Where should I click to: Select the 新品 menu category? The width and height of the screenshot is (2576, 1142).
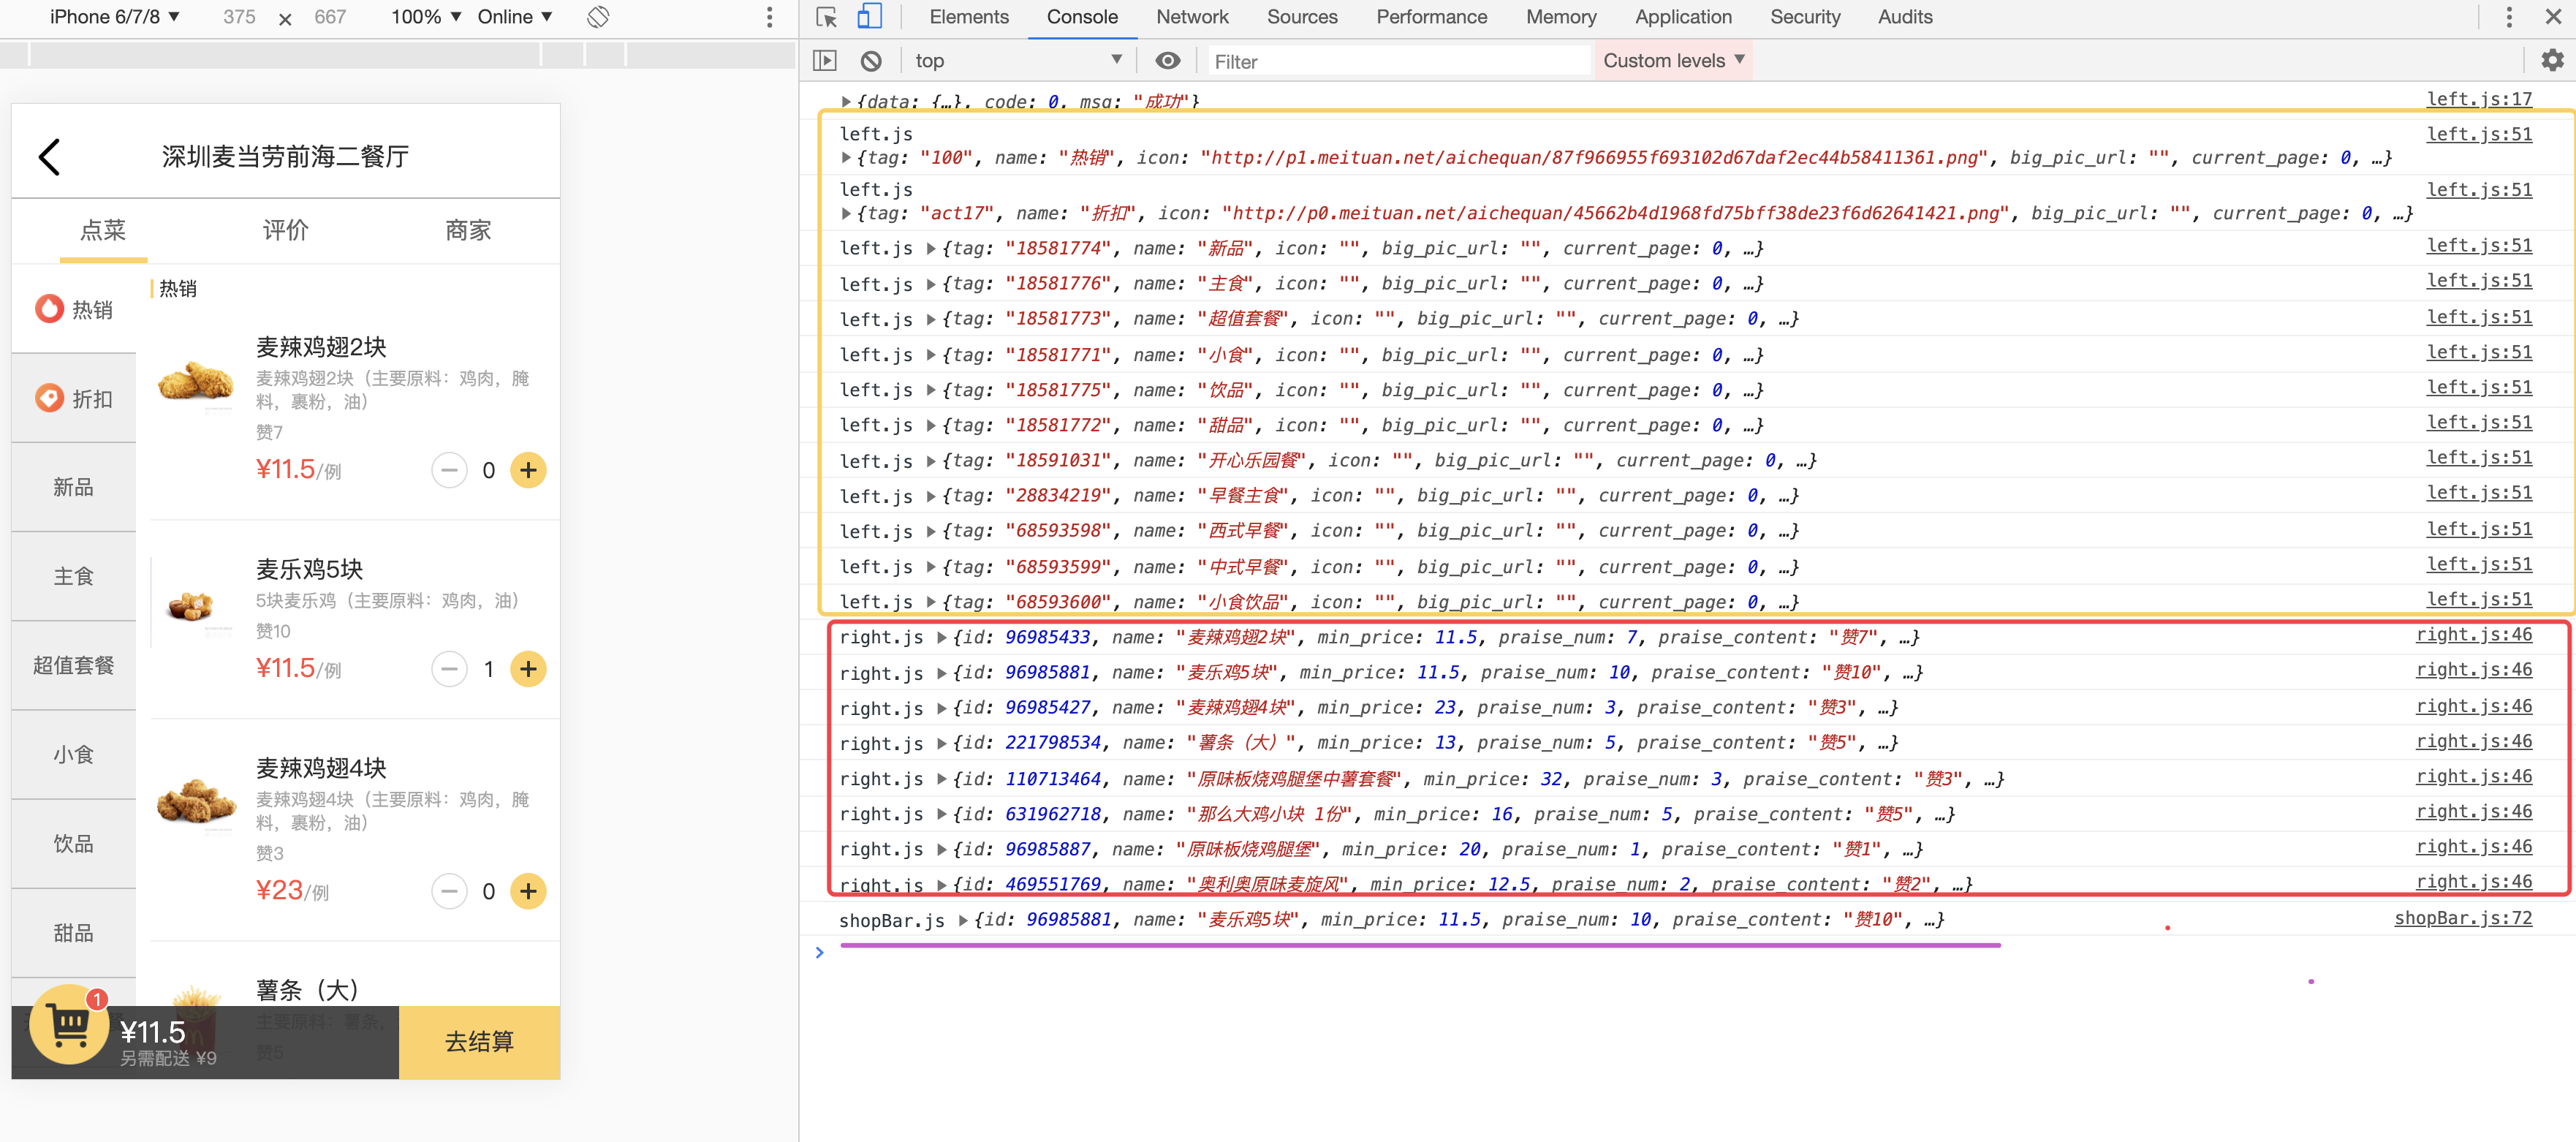tap(74, 487)
